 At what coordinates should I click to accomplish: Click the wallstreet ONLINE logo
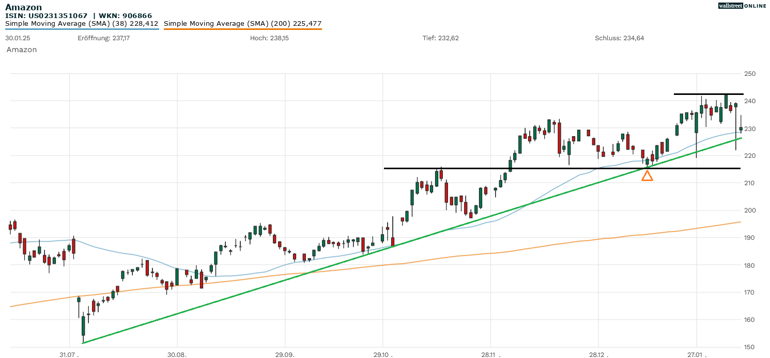click(x=742, y=6)
